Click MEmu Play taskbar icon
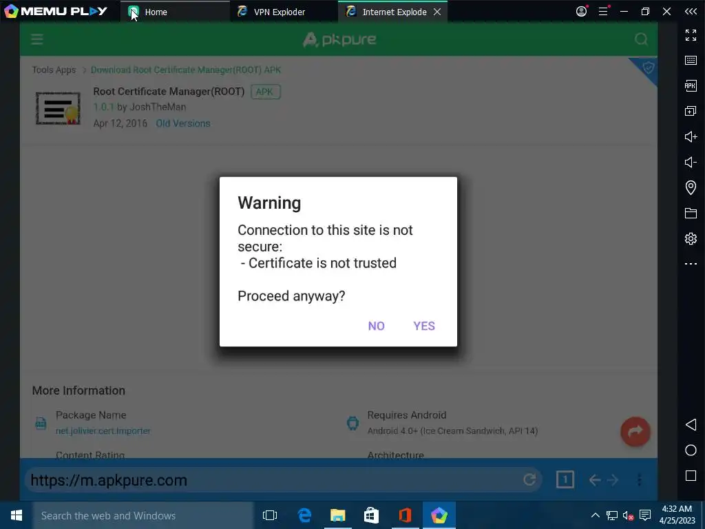Image resolution: width=705 pixels, height=529 pixels. point(439,515)
